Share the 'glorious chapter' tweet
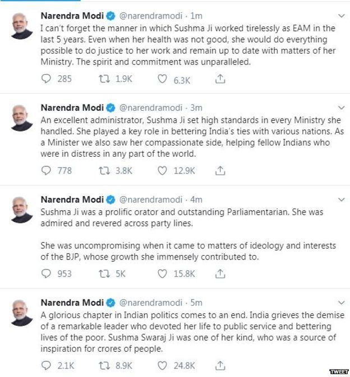 point(221,365)
